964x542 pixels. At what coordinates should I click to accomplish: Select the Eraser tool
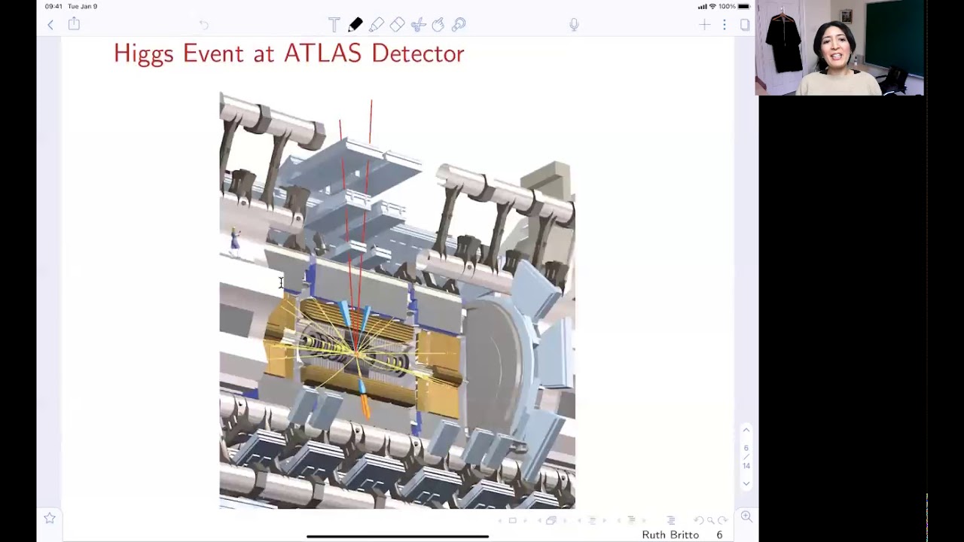[x=398, y=25]
